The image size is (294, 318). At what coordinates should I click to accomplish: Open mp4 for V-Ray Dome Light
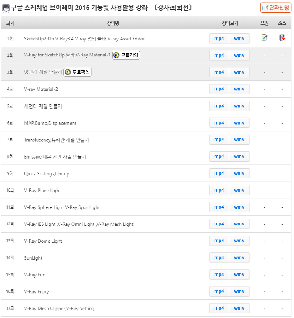pyautogui.click(x=219, y=241)
